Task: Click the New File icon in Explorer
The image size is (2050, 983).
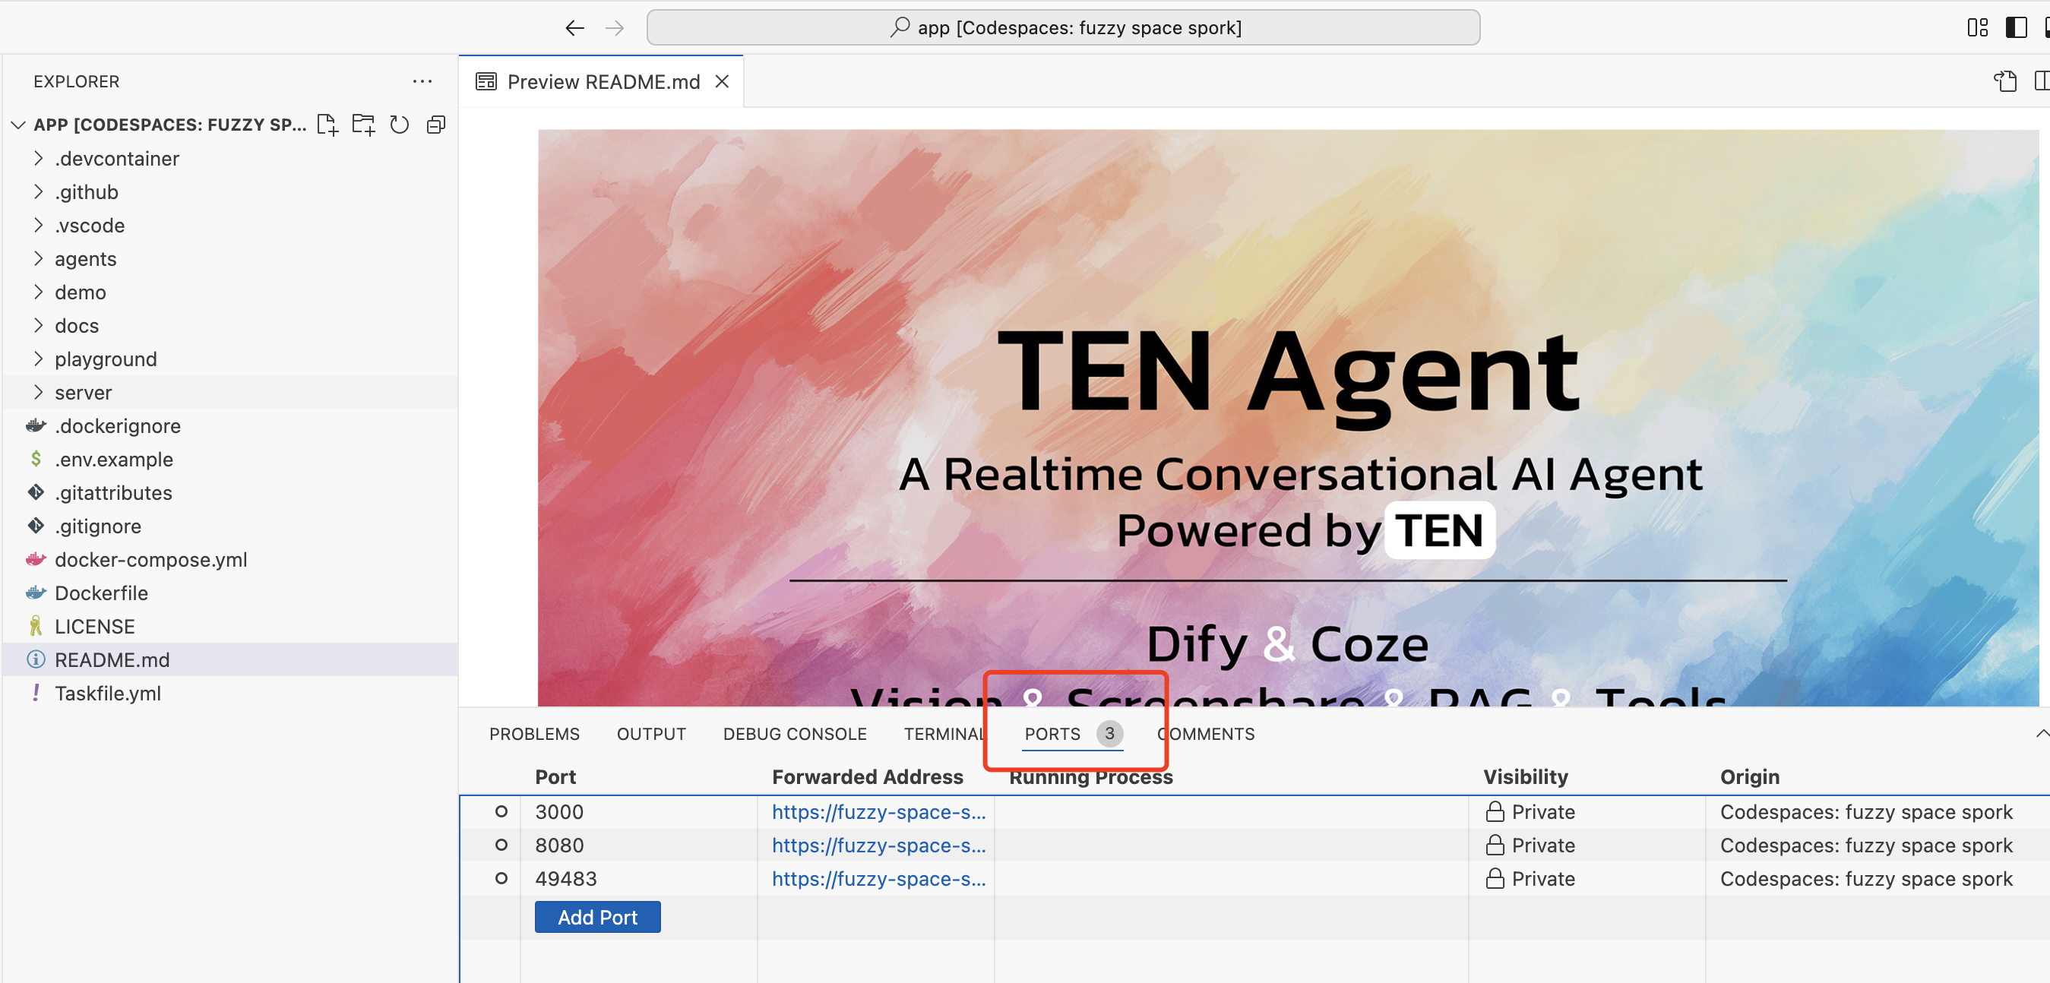Action: 327,125
